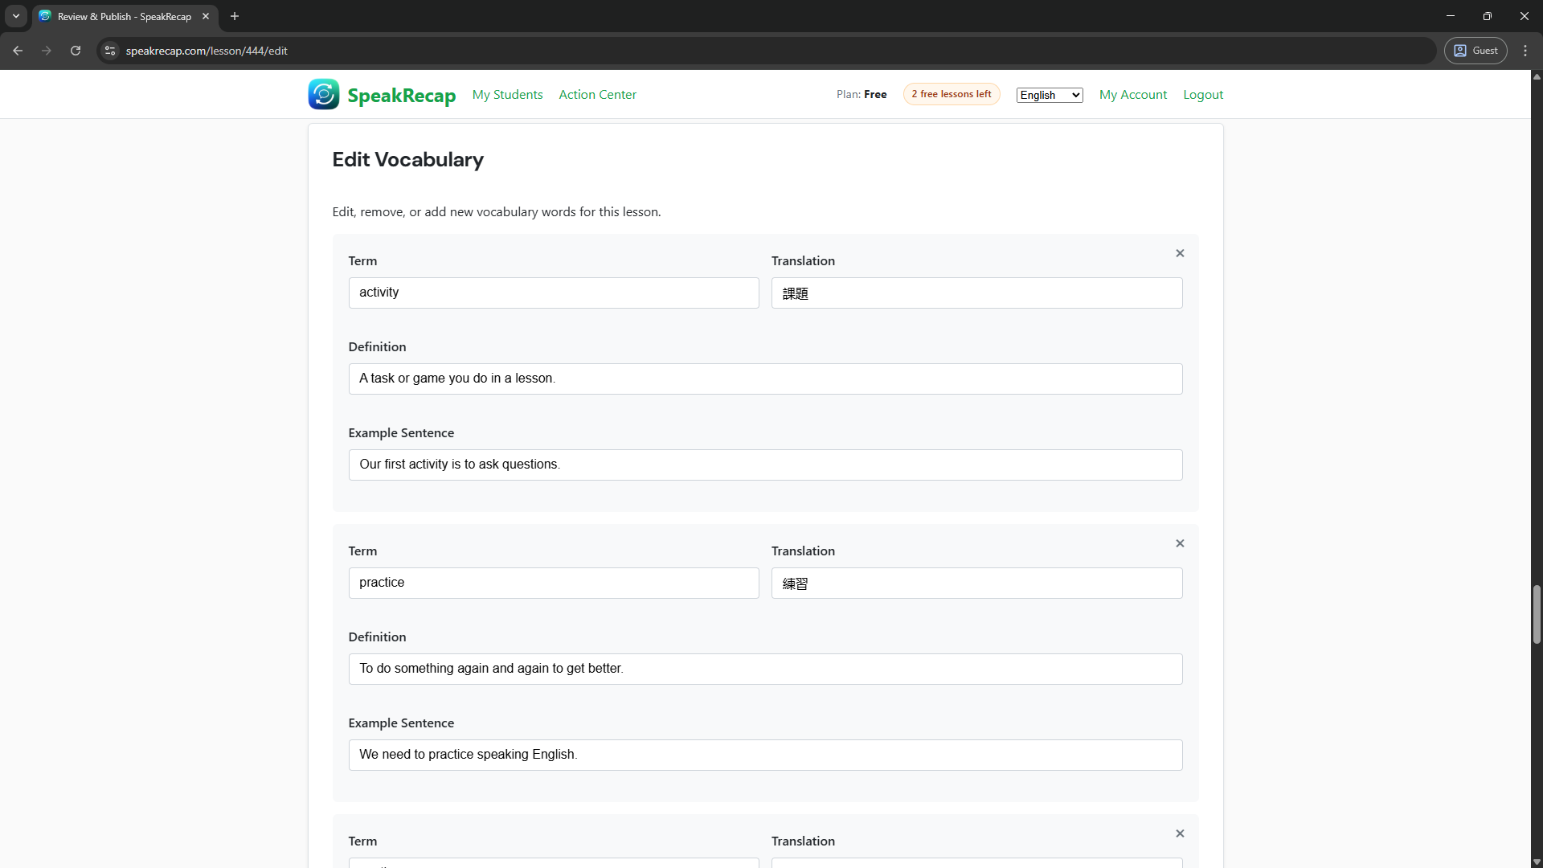The width and height of the screenshot is (1543, 868).
Task: Close the Review & Publish tab
Action: tap(206, 16)
